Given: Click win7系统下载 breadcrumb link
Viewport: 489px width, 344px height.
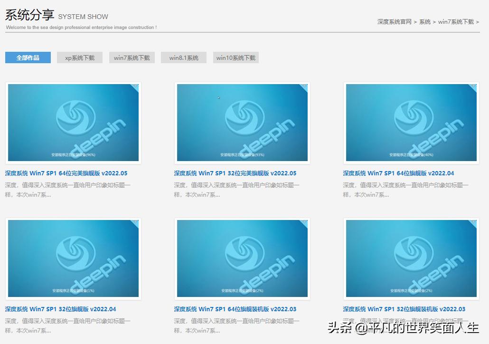Looking at the screenshot, I should click(x=456, y=22).
